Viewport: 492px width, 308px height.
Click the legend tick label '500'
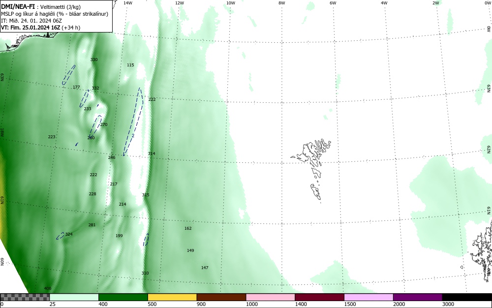(152, 304)
